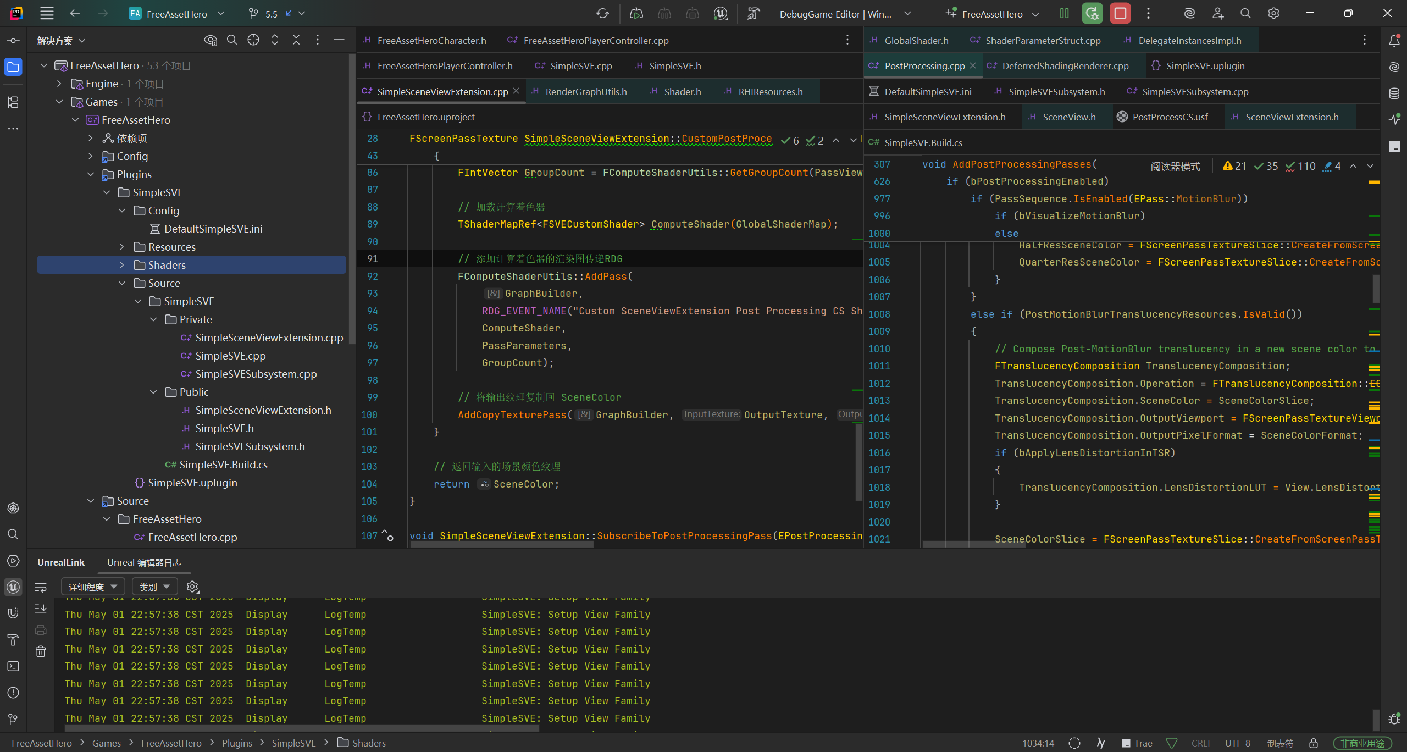This screenshot has height=752, width=1407.
Task: Click the Shaders breadcrumb in status bar
Action: (x=362, y=743)
